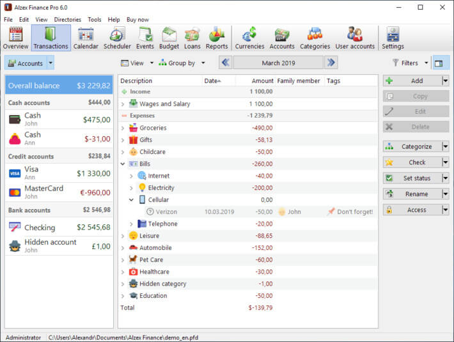The height and width of the screenshot is (342, 454).
Task: Click the Buy now menu item
Action: (137, 20)
